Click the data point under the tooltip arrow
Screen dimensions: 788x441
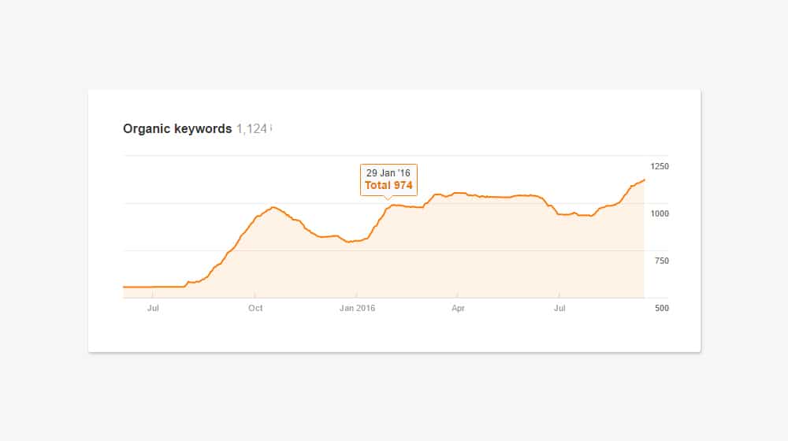(x=388, y=208)
